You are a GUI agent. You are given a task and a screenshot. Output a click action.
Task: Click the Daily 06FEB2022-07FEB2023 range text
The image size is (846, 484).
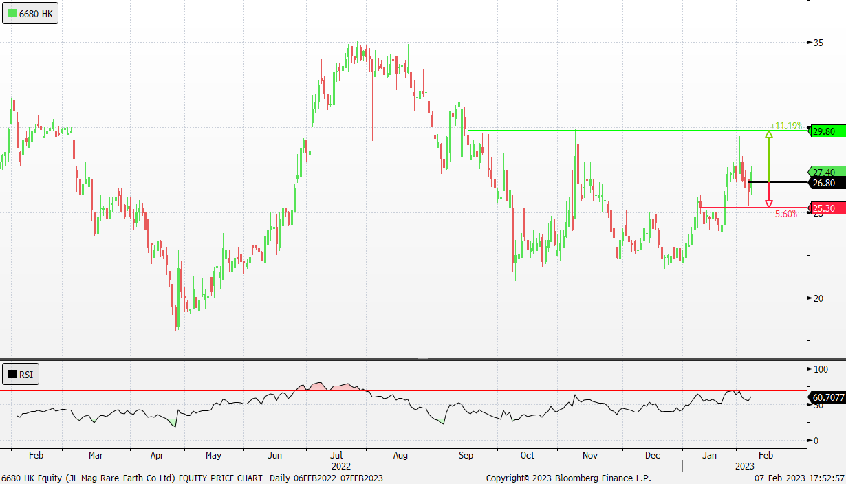click(326, 478)
